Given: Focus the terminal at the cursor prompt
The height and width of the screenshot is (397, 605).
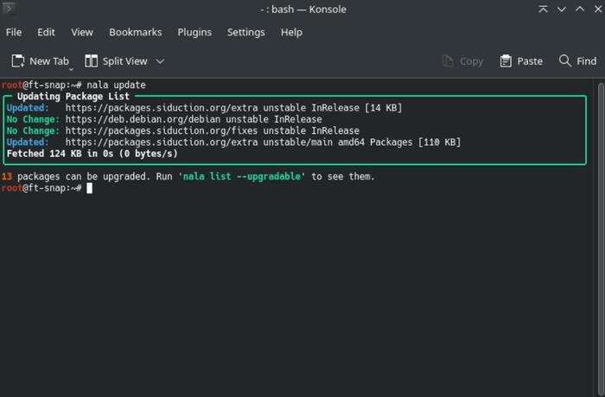Looking at the screenshot, I should pyautogui.click(x=88, y=188).
